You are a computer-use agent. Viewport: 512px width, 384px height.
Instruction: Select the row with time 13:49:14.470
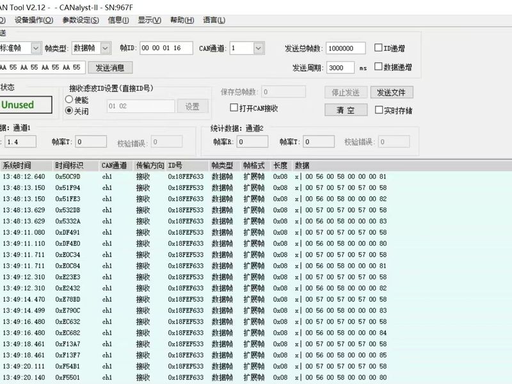coord(256,300)
